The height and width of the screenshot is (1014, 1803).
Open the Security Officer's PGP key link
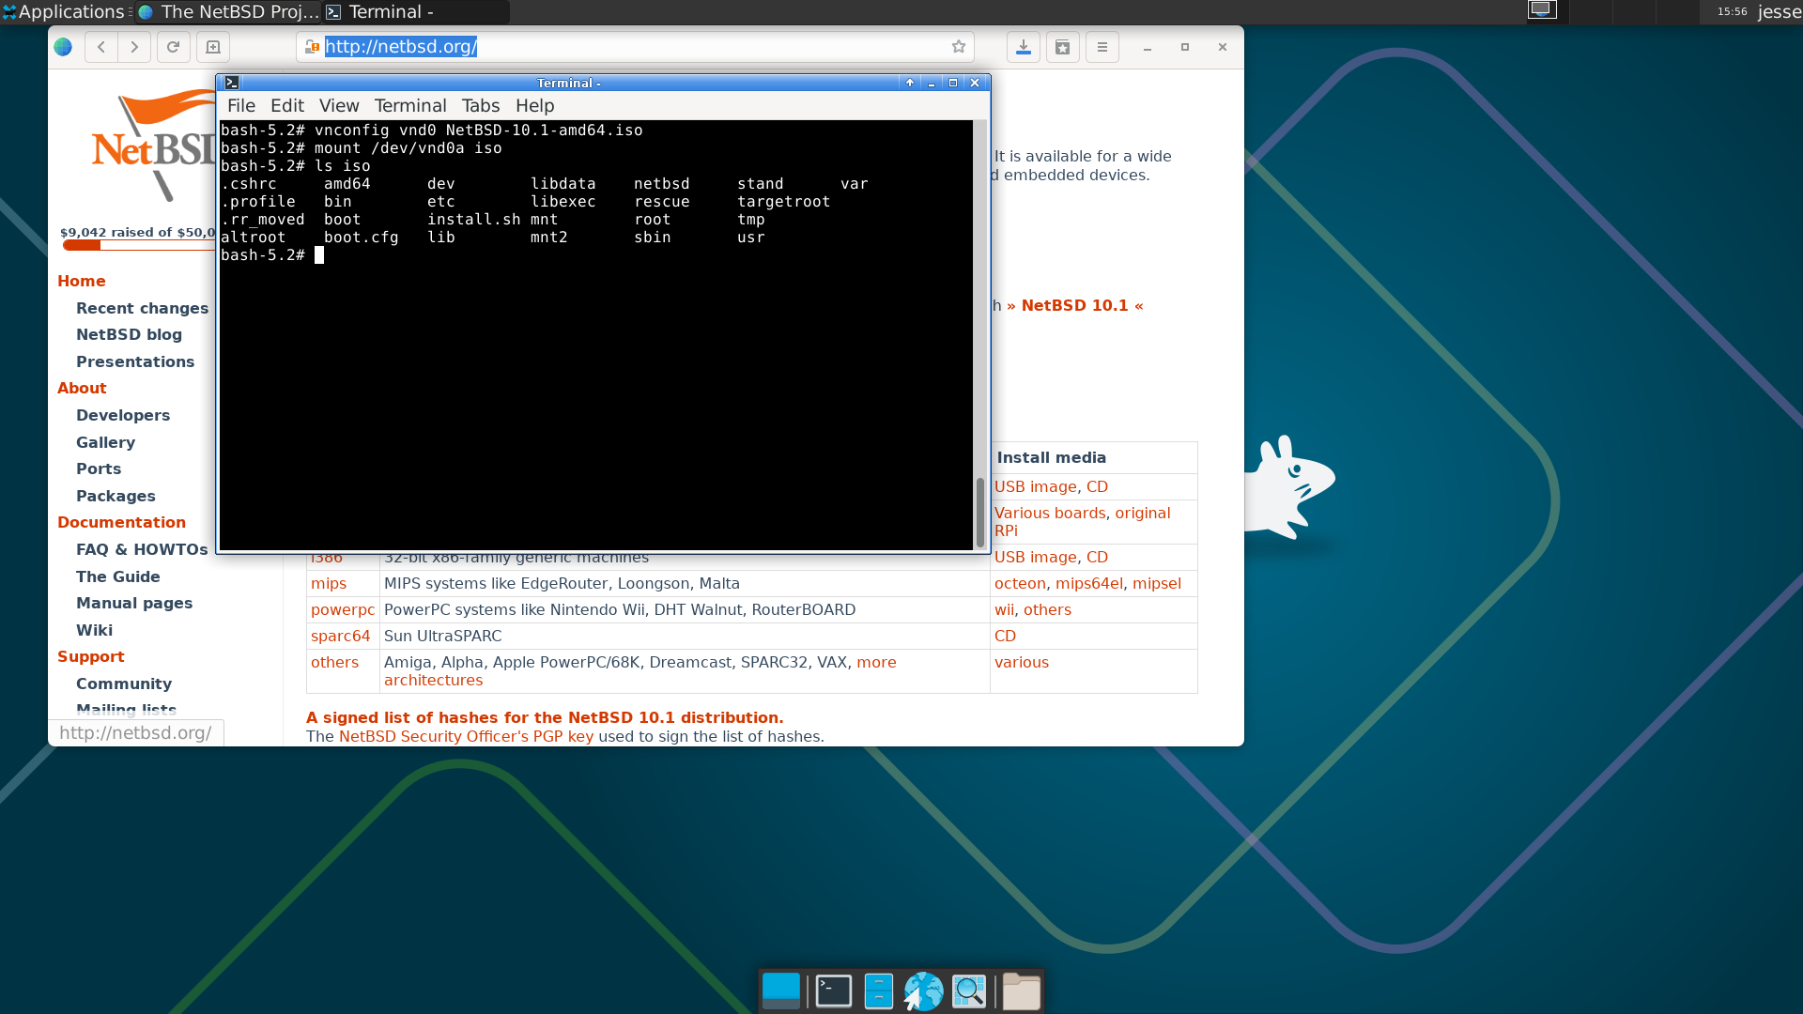tap(466, 736)
